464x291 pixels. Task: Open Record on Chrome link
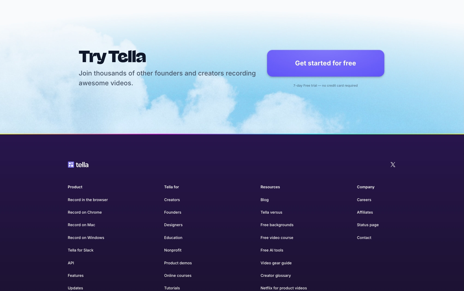85,212
